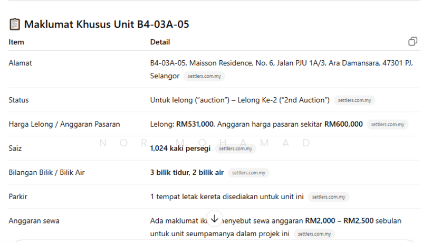
Task: Click the Harga Lelong / Anggaran Pasaran label
Action: [64, 125]
